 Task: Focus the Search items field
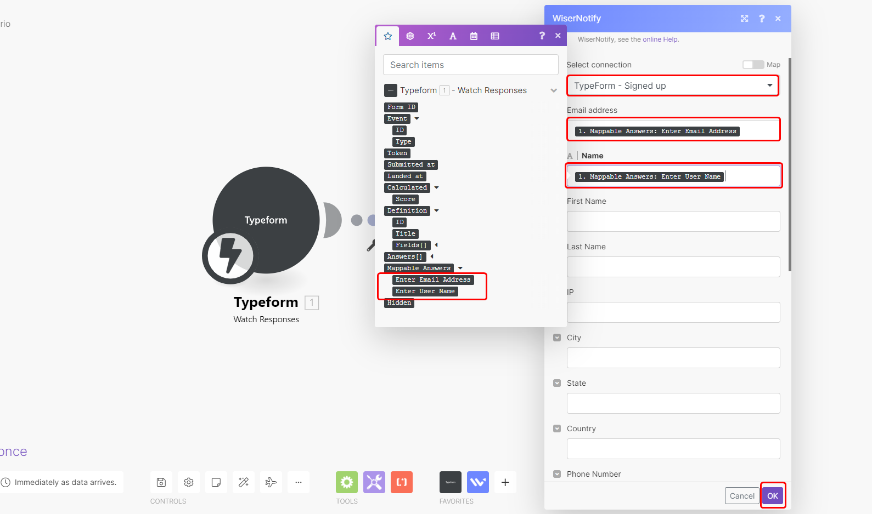pyautogui.click(x=471, y=65)
